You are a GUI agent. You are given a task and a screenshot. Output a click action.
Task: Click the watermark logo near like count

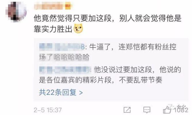coord(177,107)
